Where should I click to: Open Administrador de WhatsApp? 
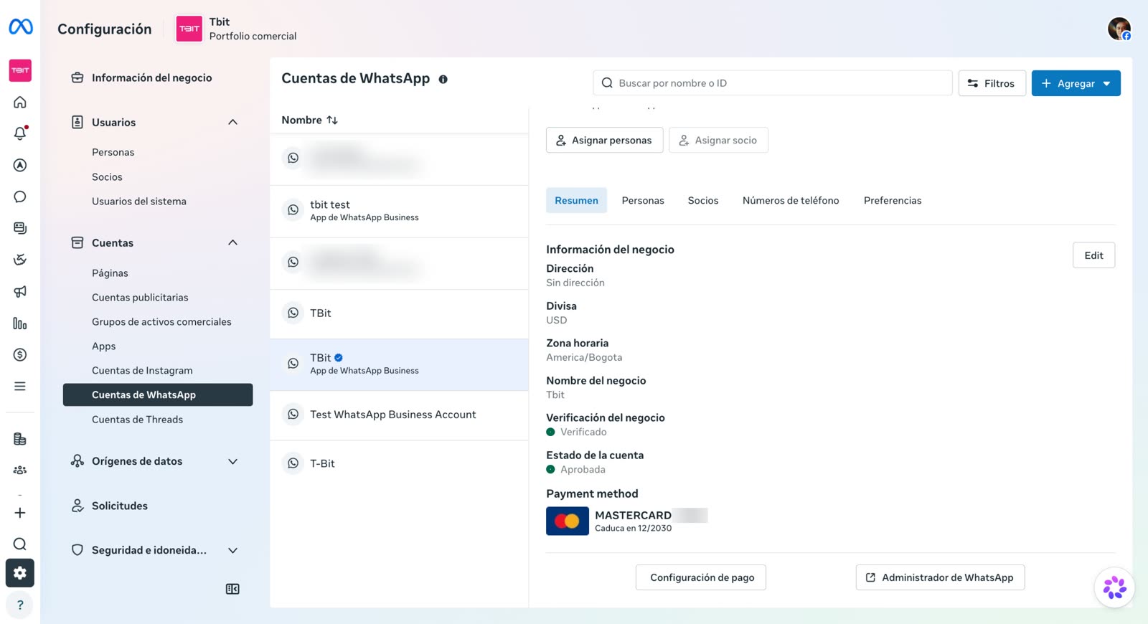coord(940,577)
